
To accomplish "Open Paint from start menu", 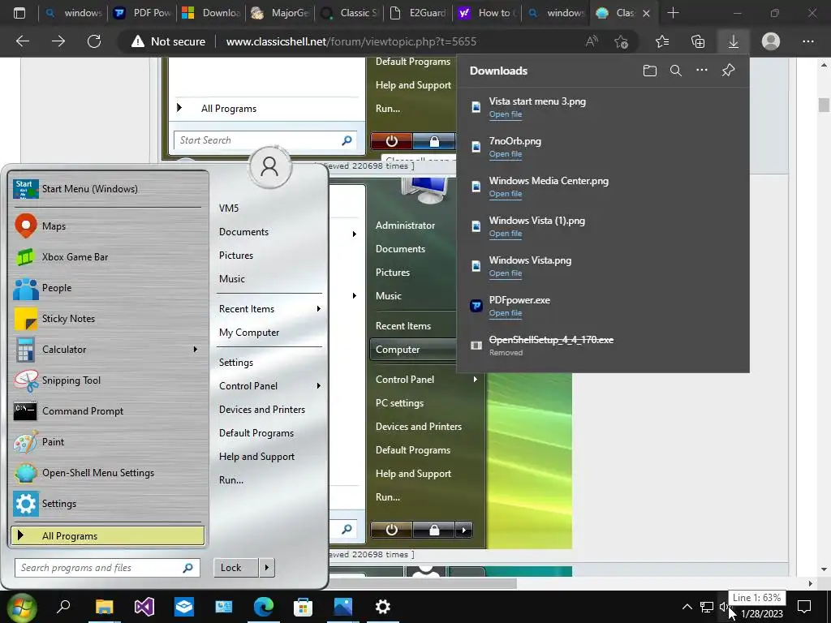I will coord(106,442).
